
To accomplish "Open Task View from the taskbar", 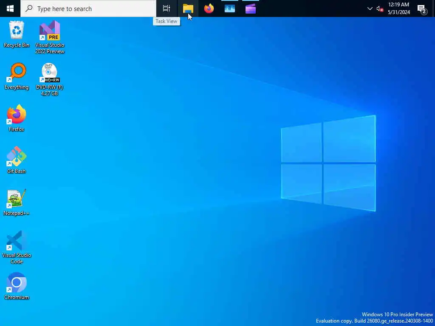I will pyautogui.click(x=167, y=8).
